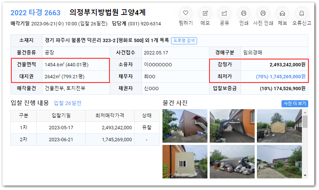The image size is (319, 190).
Task: Select the 경매구분 value 임의경매
Action: [253, 53]
